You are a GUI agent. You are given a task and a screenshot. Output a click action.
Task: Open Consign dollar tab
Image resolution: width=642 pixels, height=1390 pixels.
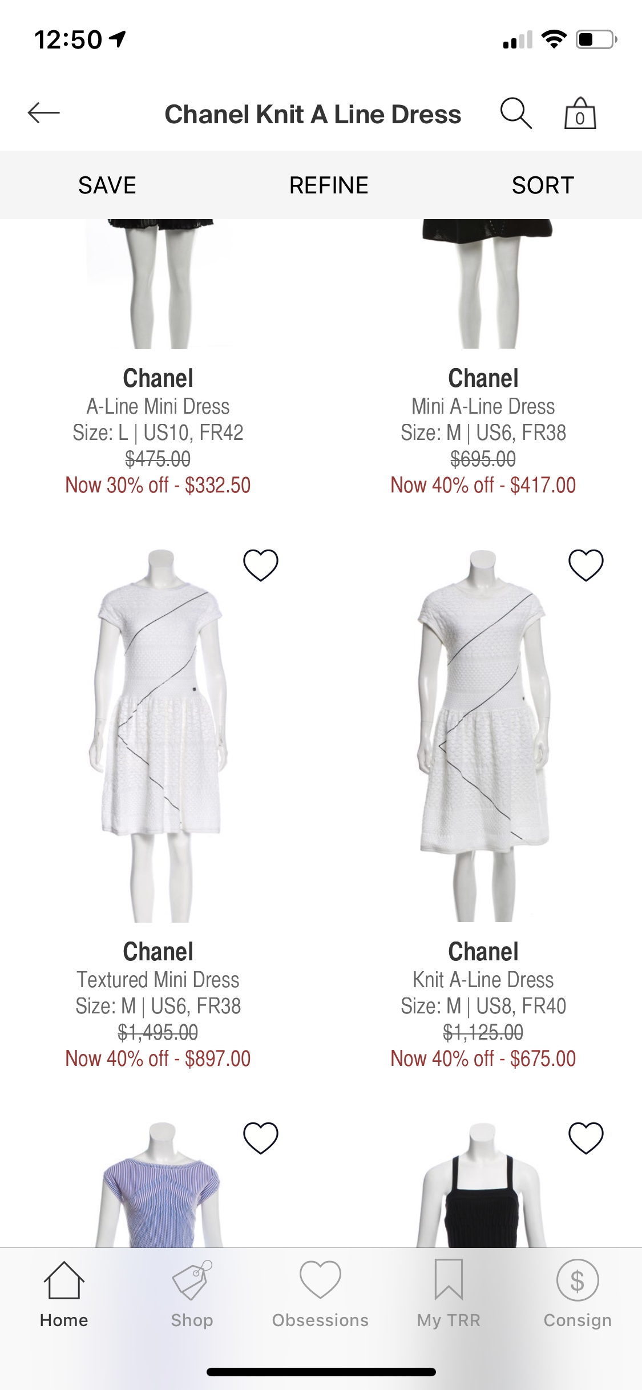coord(577,1295)
